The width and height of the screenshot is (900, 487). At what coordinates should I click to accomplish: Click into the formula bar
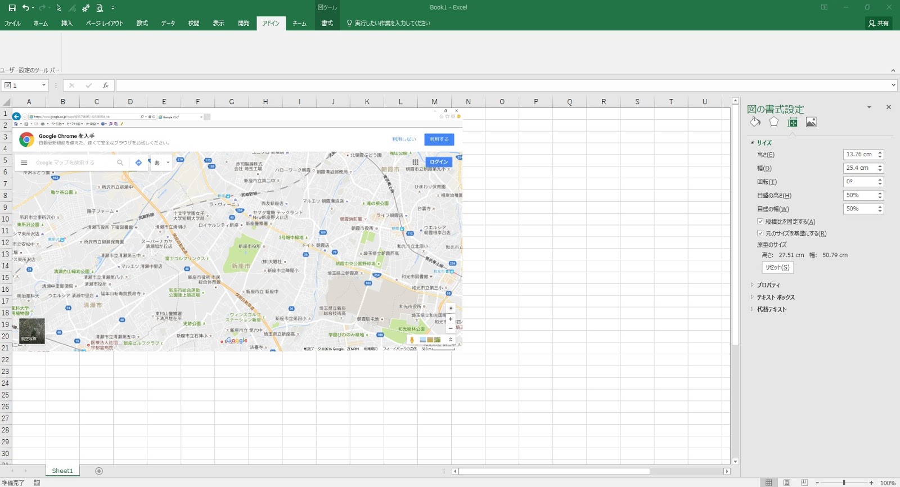pyautogui.click(x=502, y=85)
